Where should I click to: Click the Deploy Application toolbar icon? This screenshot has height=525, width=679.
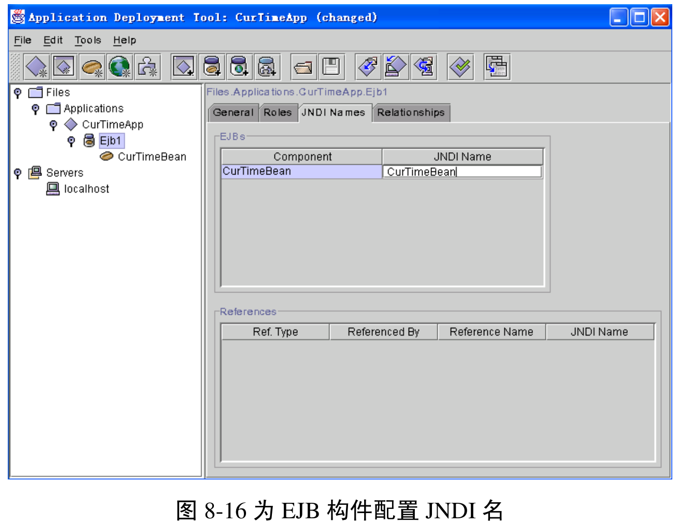tap(396, 67)
